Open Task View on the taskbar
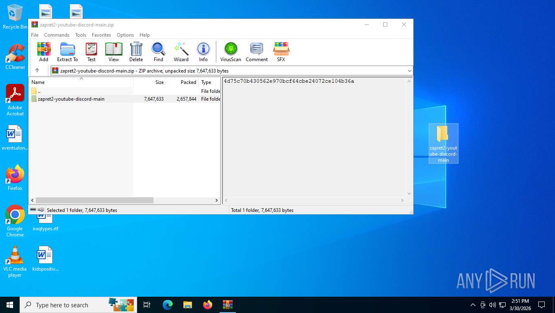 [x=147, y=305]
